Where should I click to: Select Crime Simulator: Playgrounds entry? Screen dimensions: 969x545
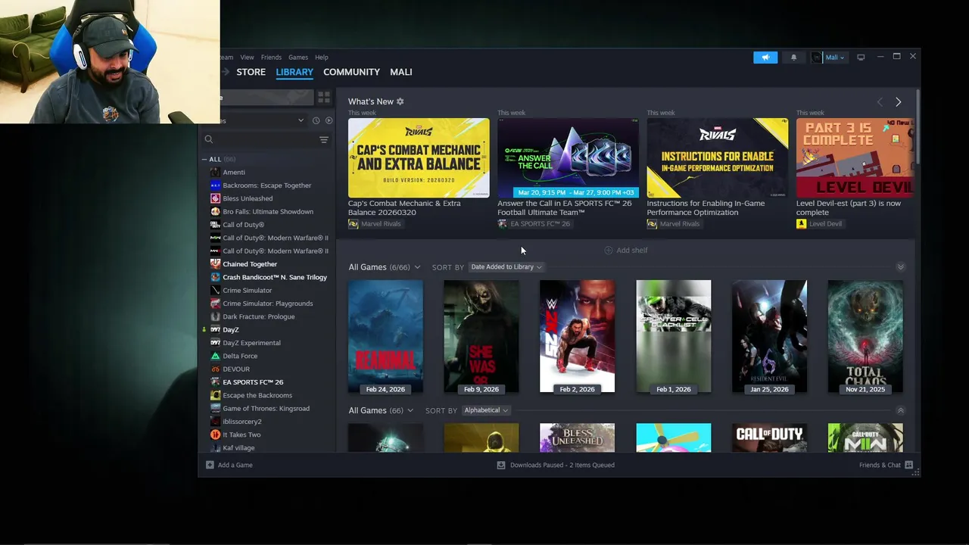coord(266,304)
